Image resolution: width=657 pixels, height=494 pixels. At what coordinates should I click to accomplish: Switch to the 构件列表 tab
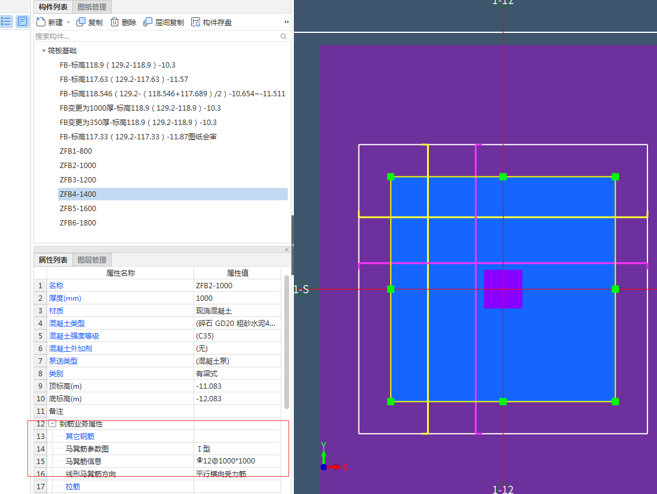coord(53,7)
